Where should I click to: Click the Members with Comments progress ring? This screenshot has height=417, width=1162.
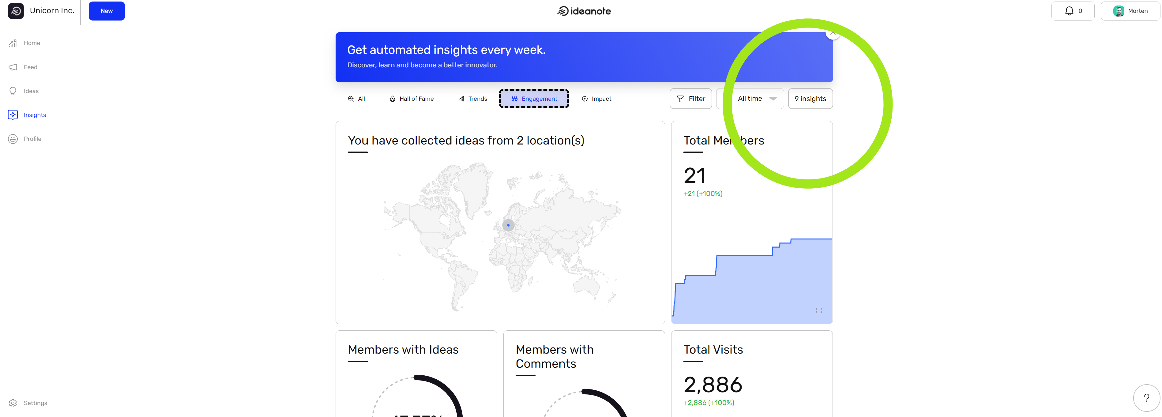pyautogui.click(x=585, y=403)
